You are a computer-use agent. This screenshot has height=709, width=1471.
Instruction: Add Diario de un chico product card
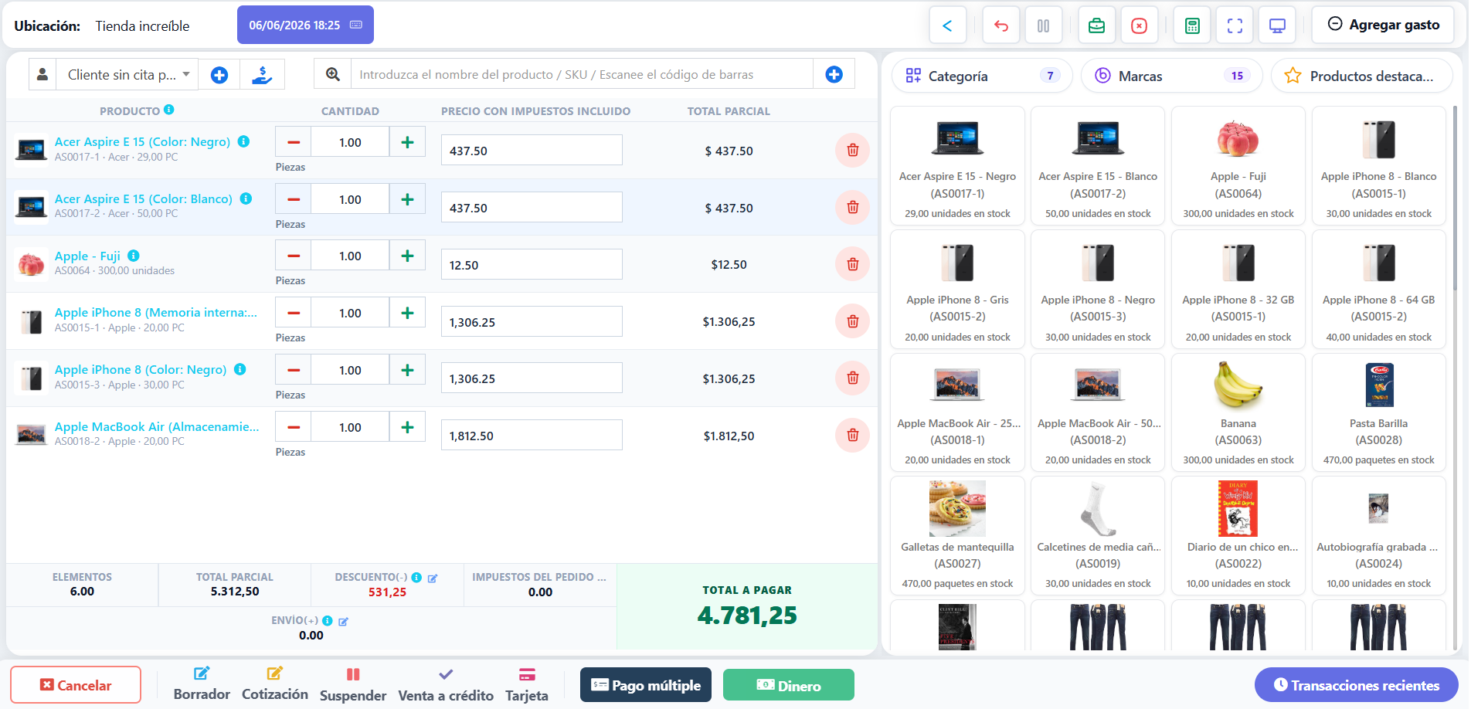click(1238, 536)
